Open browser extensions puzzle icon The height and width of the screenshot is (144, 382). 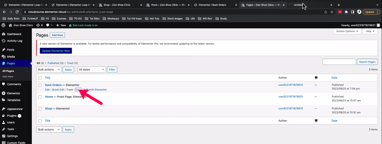tap(346, 12)
